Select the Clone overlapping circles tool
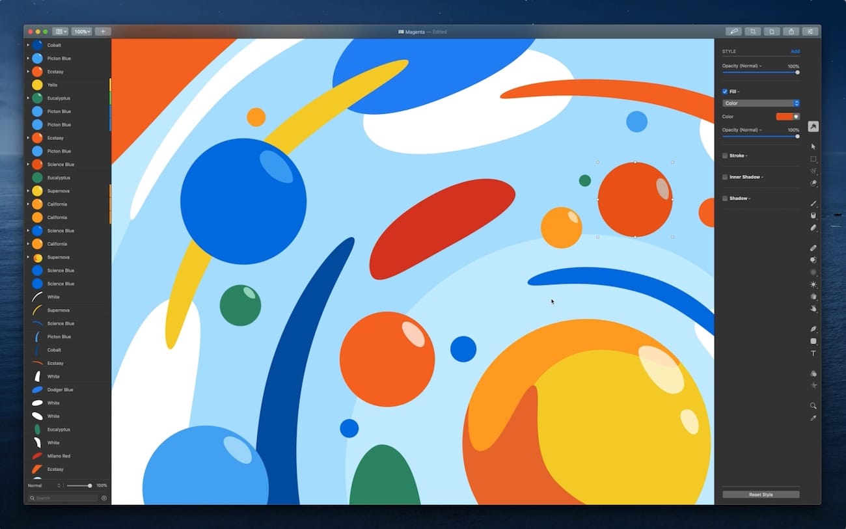The height and width of the screenshot is (529, 846). [813, 260]
